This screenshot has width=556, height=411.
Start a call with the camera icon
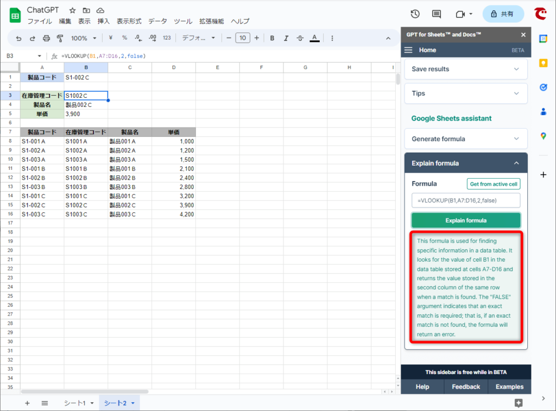click(x=460, y=14)
